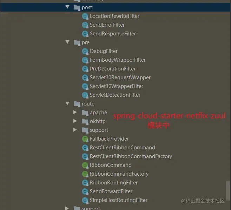Open the Servlet30RequestWrapper class

click(x=120, y=77)
